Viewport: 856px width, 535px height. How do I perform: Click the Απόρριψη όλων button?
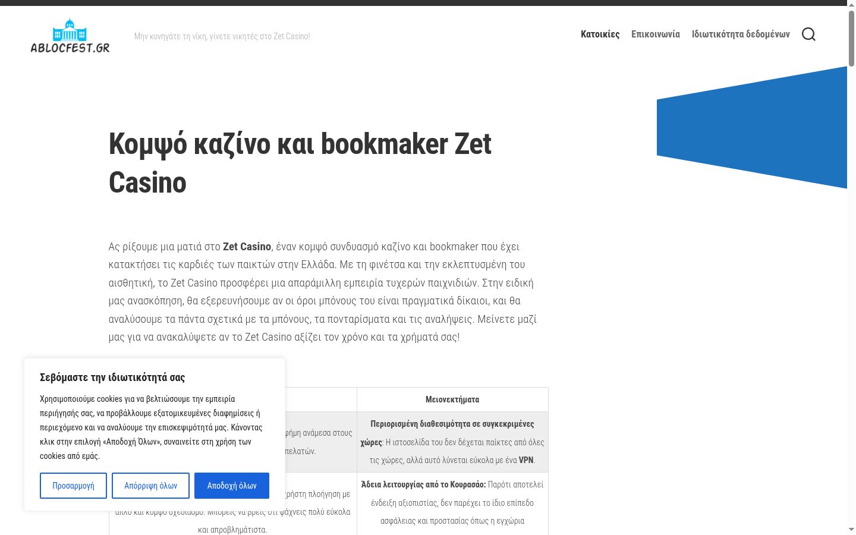pos(150,486)
